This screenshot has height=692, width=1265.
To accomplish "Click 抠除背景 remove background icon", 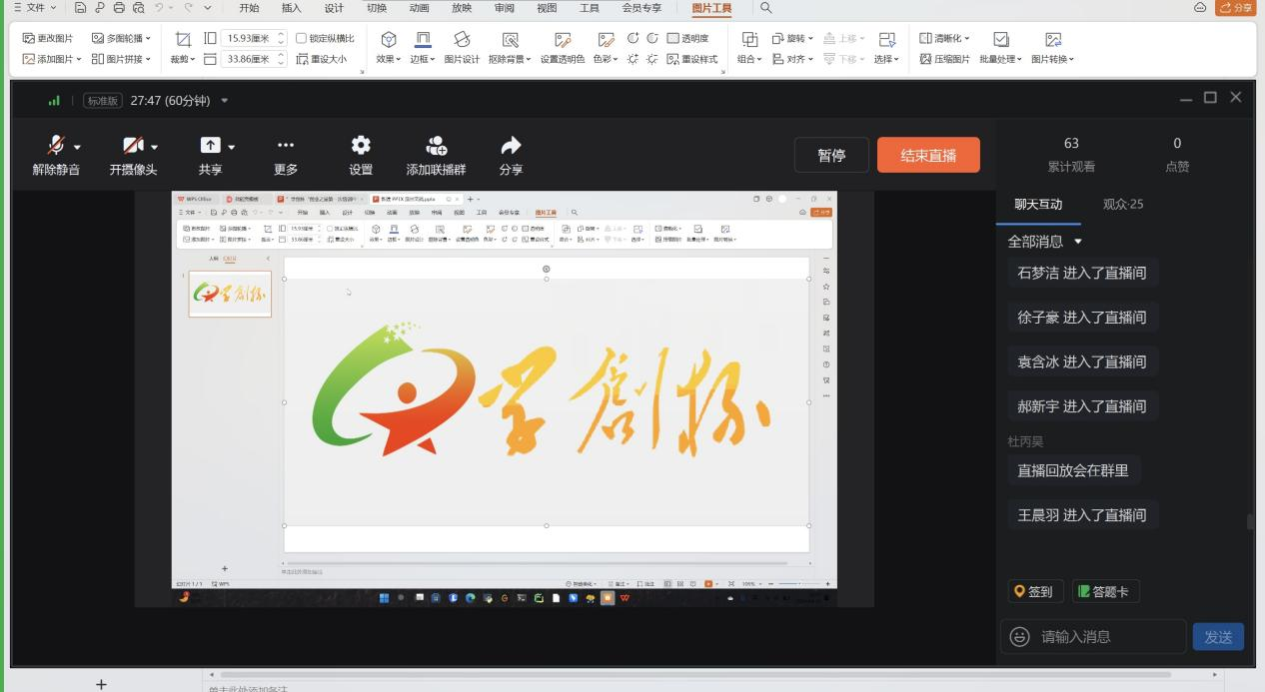I will [510, 40].
